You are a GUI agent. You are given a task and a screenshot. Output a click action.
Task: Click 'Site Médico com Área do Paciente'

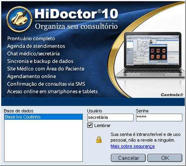click(46, 69)
